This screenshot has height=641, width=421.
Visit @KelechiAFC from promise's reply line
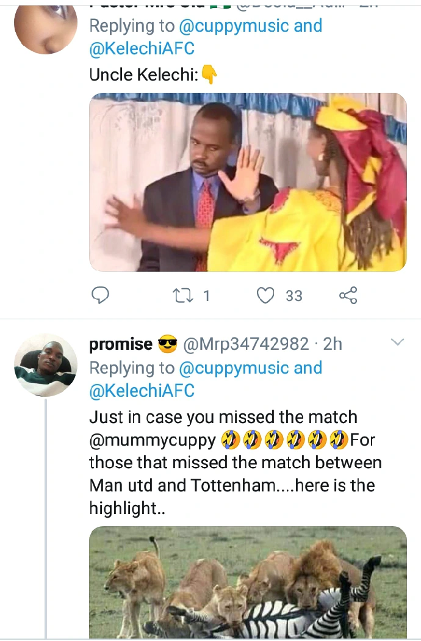[x=142, y=391]
